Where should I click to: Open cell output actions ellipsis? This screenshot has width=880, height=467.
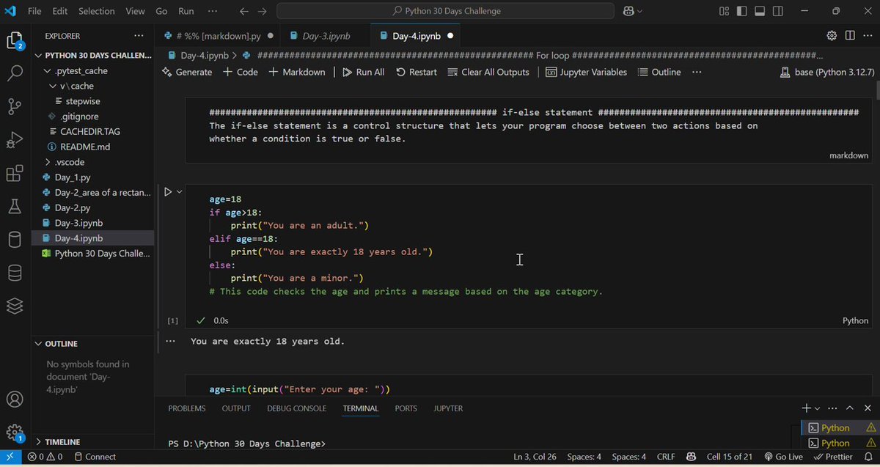[x=170, y=342]
